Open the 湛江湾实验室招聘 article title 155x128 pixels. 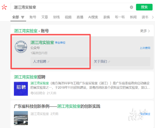point(30,77)
